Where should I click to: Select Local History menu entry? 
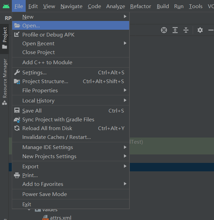click(71, 100)
